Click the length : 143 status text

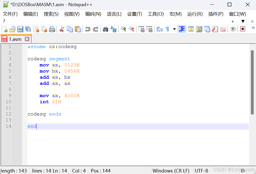click(14, 171)
